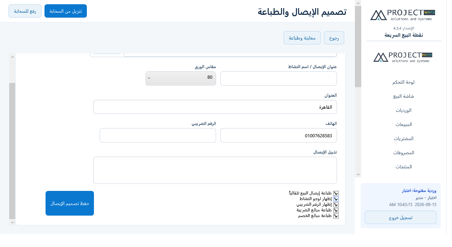Open المبيعات in the sidebar
The width and height of the screenshot is (452, 247).
(x=403, y=124)
